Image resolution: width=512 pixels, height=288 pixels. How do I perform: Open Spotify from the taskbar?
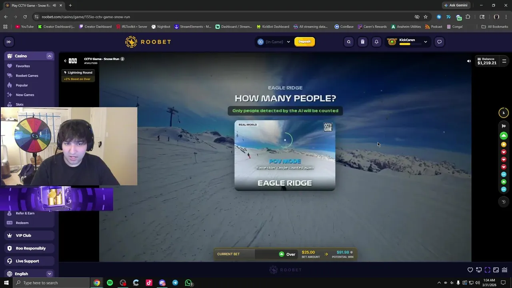(110, 283)
